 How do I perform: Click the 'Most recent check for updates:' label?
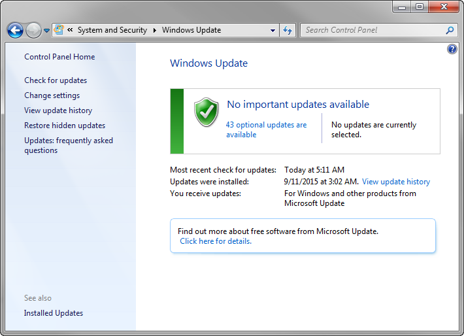coord(223,170)
